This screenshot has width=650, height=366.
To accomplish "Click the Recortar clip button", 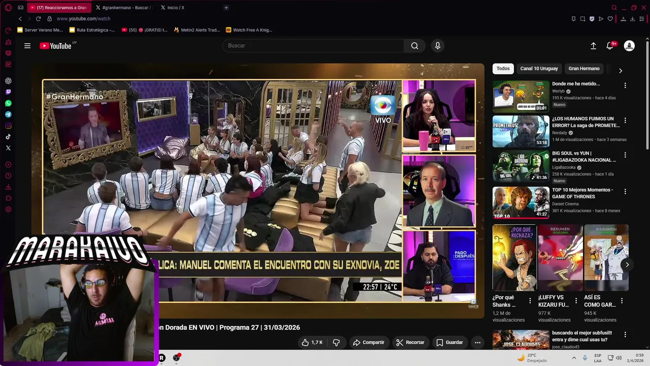I will click(x=410, y=343).
